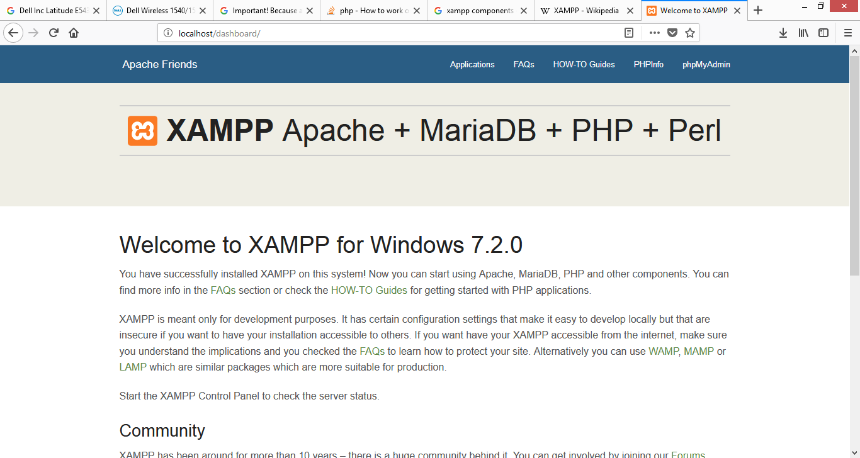The width and height of the screenshot is (860, 458).
Task: Open a new tab with plus button
Action: (x=758, y=11)
